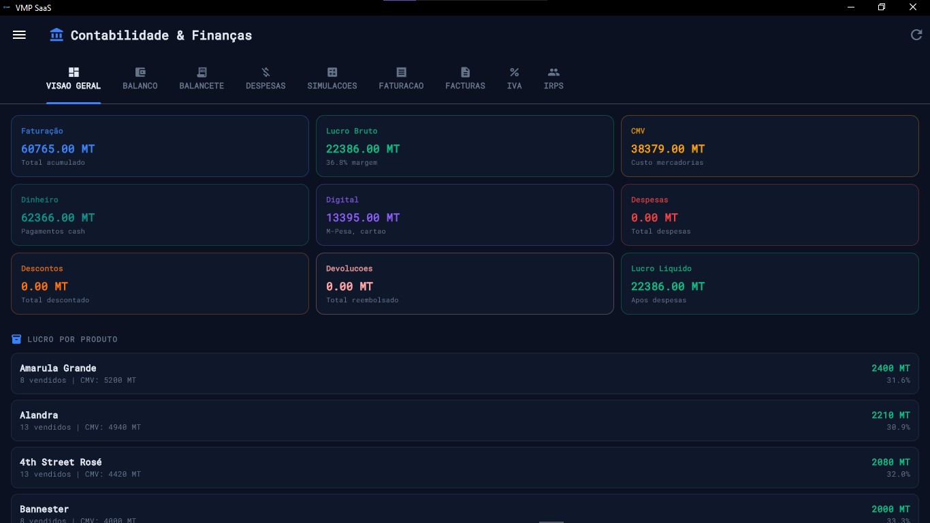Screen dimensions: 930x523
Task: Click the VMP SaaS window title
Action: pos(34,7)
